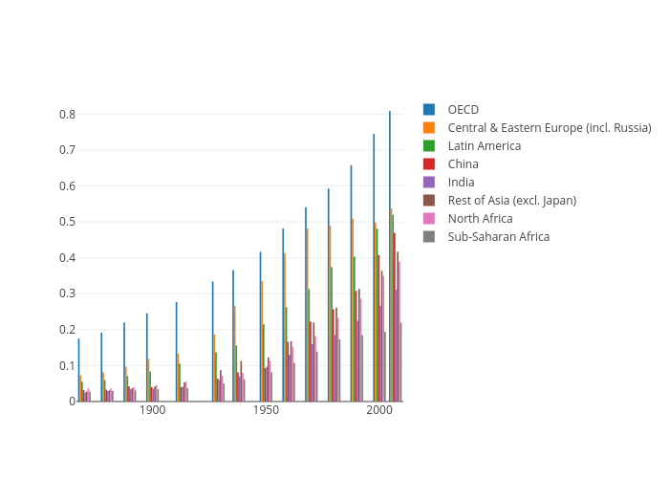Hide the Latin America series label
This screenshot has height=478, width=669.
click(484, 145)
